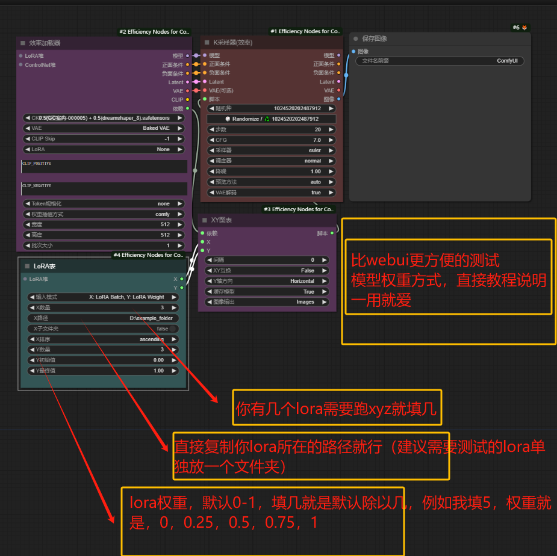Screen dimensions: 557x556
Task: Decrease CFG with its left arrow
Action: [x=212, y=140]
